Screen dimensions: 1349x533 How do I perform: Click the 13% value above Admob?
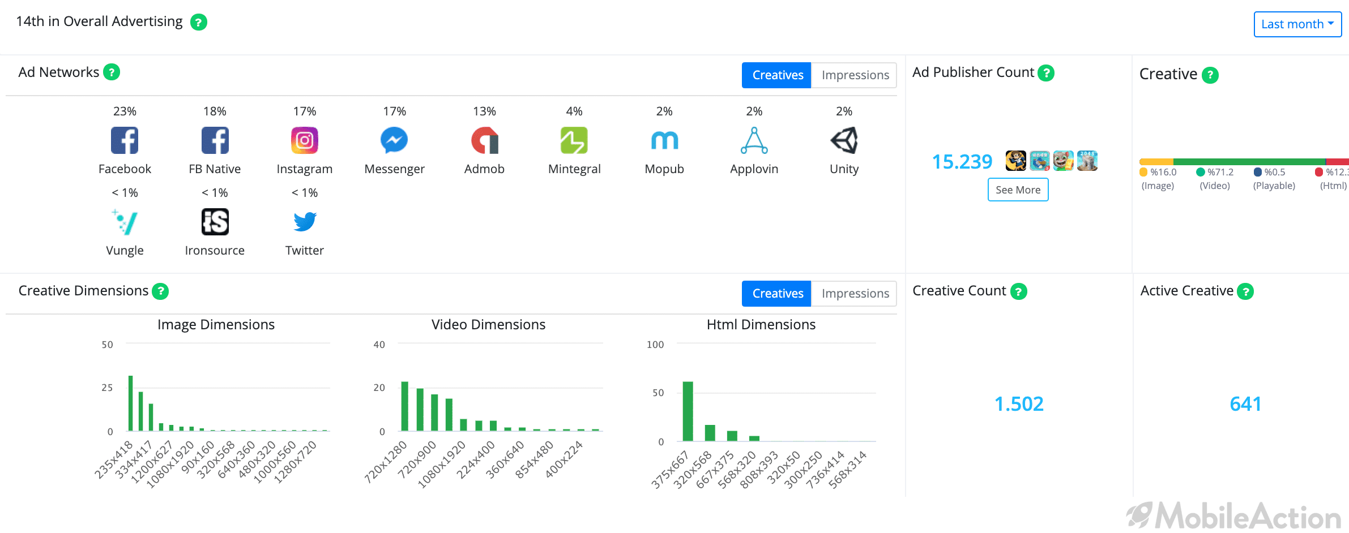(x=485, y=111)
